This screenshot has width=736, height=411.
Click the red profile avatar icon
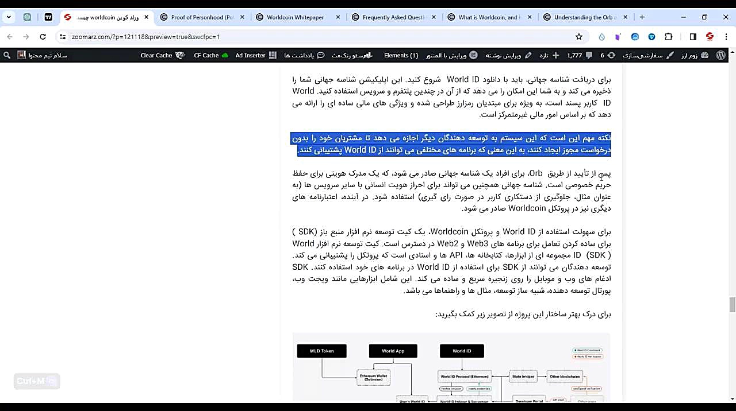click(x=710, y=37)
